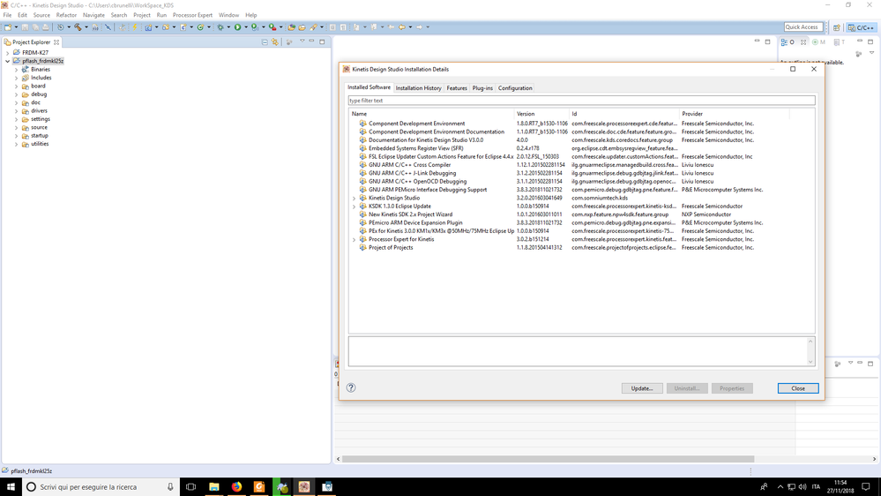Open the Debug button dropdown arrow
The height and width of the screenshot is (496, 881).
coord(228,27)
